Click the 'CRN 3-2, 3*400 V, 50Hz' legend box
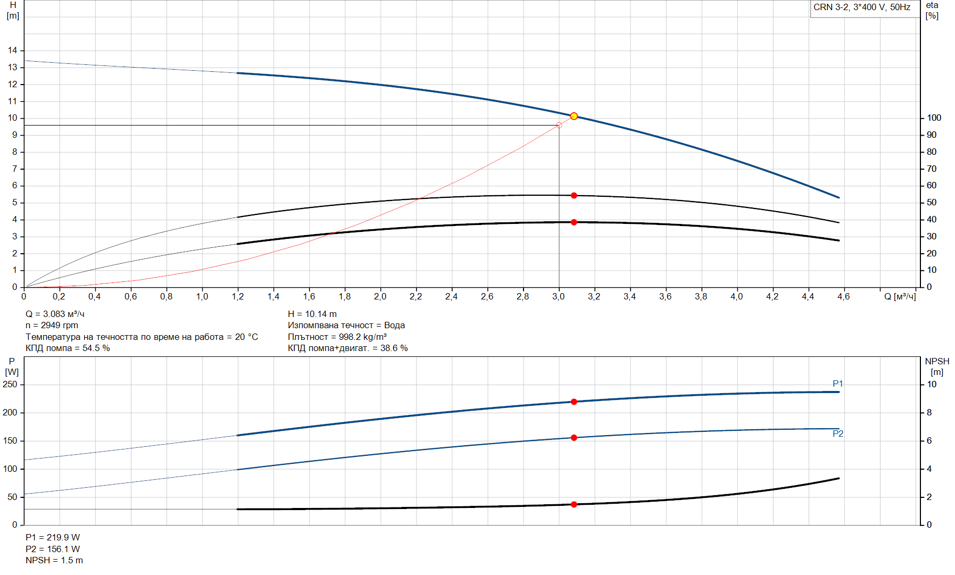This screenshot has width=955, height=575. click(x=865, y=8)
